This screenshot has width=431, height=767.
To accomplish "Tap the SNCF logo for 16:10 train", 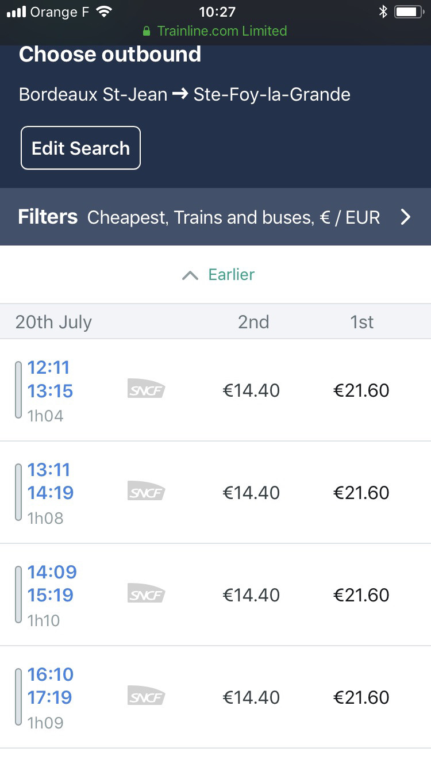I will [x=146, y=697].
